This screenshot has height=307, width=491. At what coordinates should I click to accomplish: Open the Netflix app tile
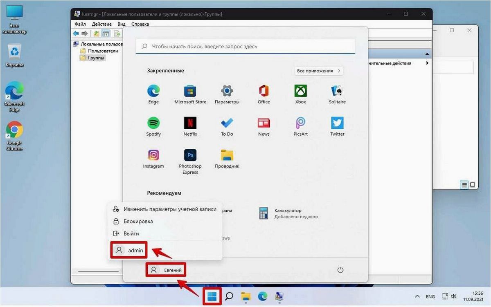[x=190, y=126]
